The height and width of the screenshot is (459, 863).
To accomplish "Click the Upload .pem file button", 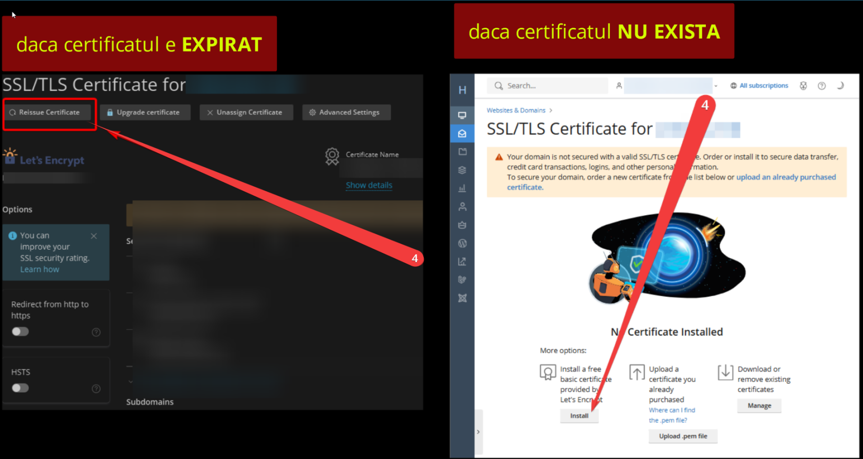I will (x=683, y=436).
